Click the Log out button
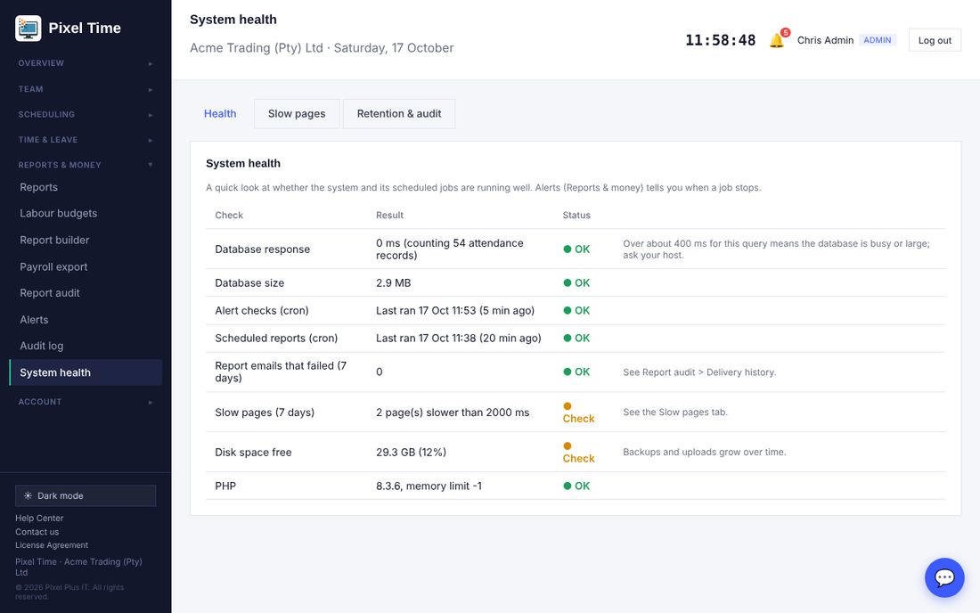The width and height of the screenshot is (980, 613). point(935,41)
